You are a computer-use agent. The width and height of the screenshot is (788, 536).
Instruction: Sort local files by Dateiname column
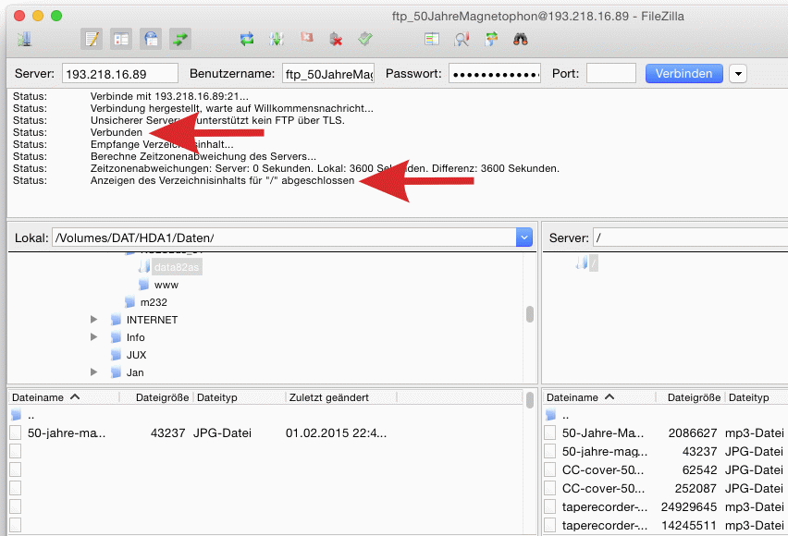point(63,397)
